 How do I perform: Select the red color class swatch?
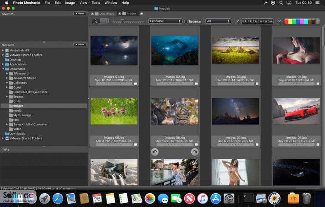coord(286,21)
